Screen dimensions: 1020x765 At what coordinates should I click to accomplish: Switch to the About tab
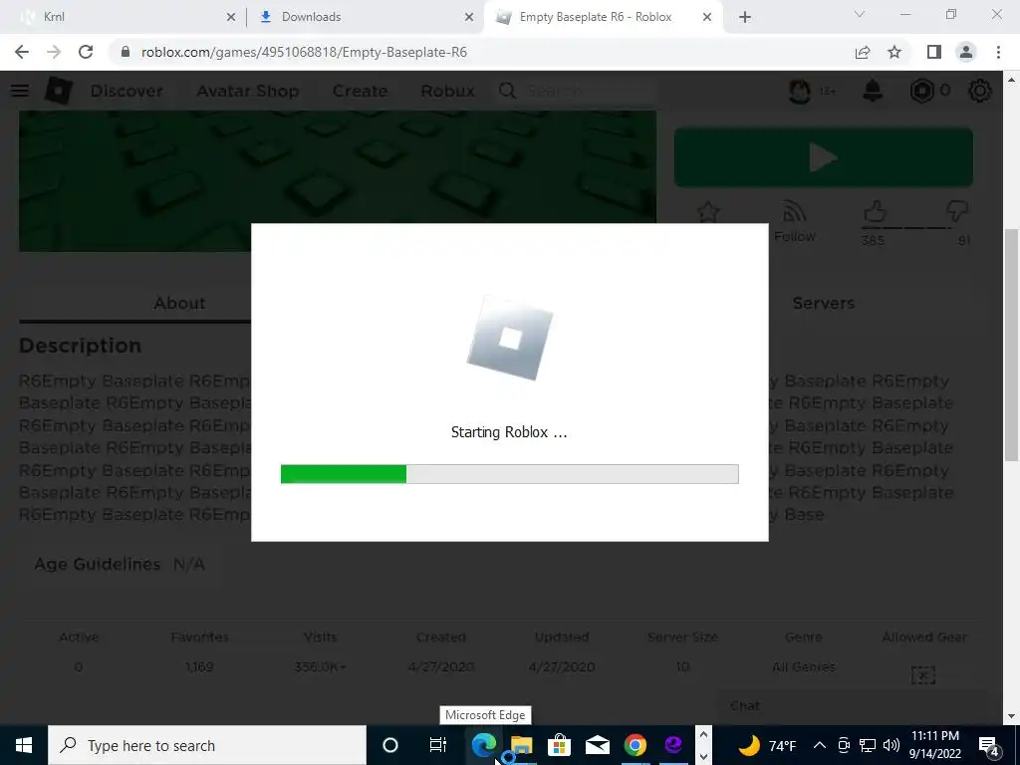tap(179, 303)
